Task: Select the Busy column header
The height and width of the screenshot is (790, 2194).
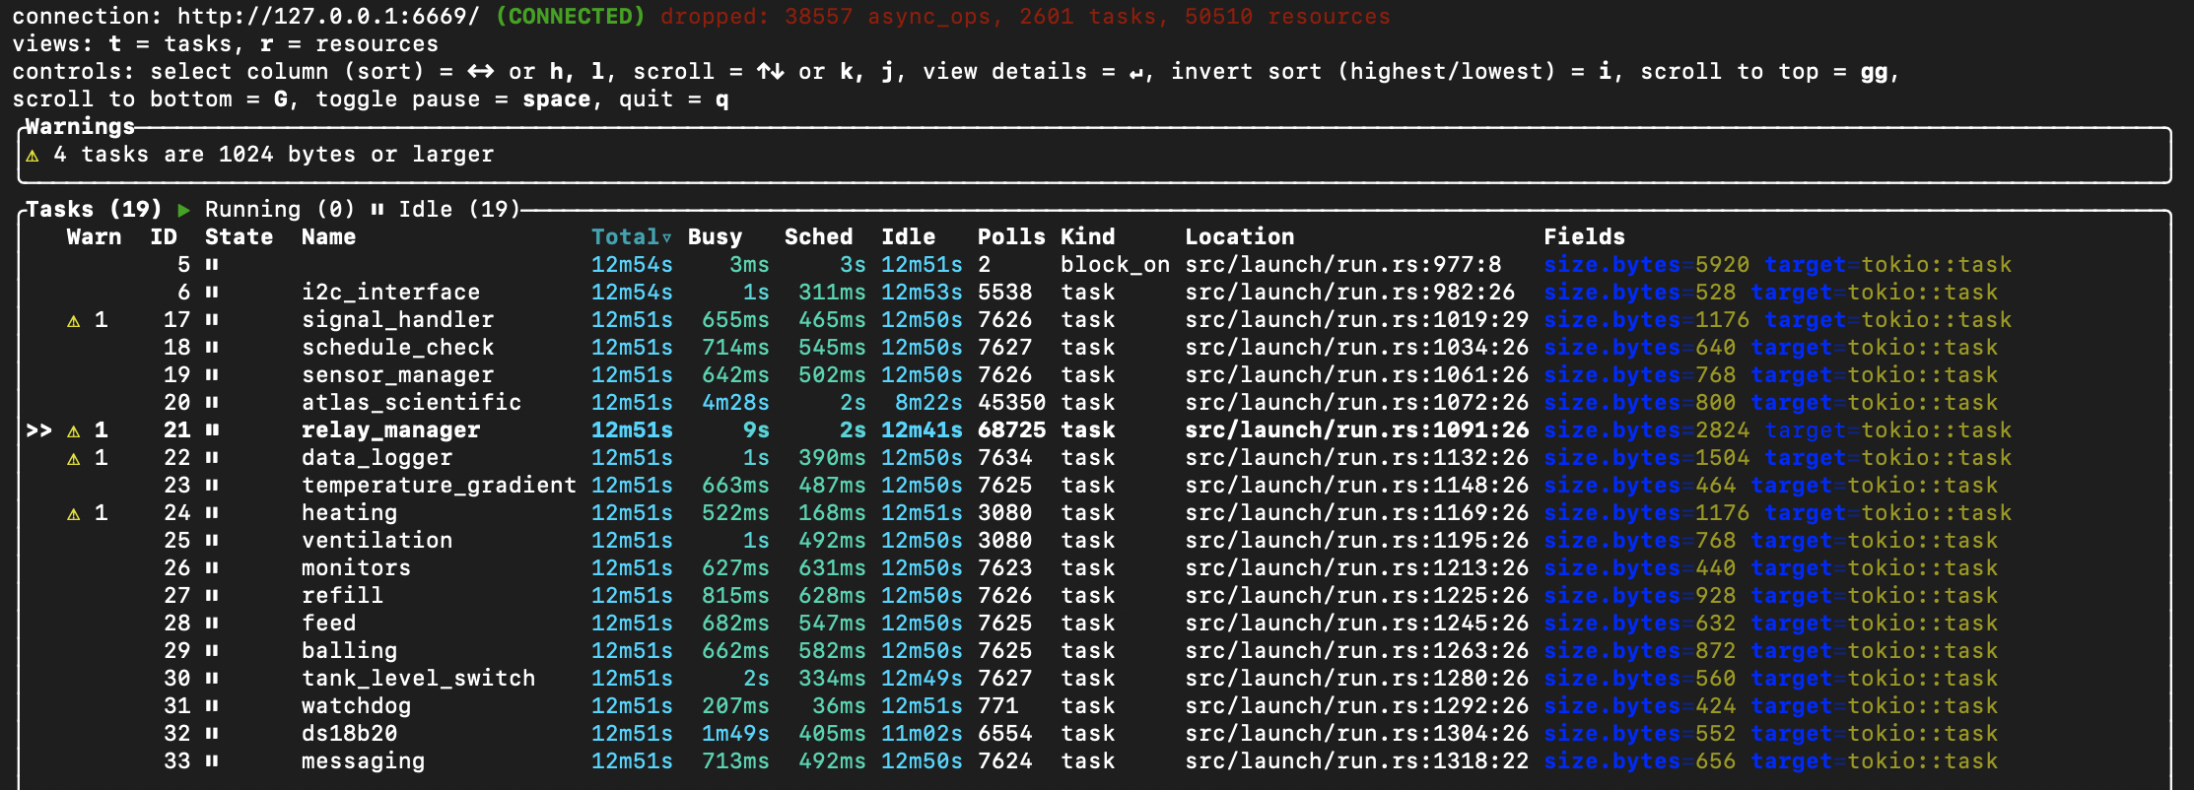Action: coord(715,237)
